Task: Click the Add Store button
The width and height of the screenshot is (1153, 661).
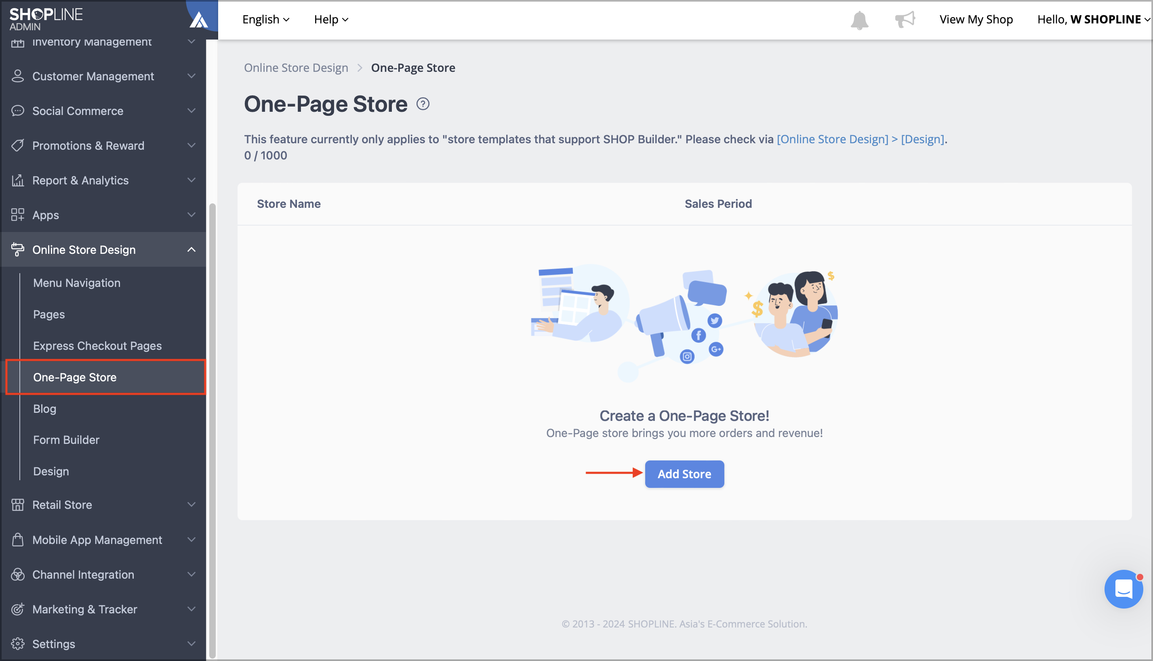Action: 684,473
